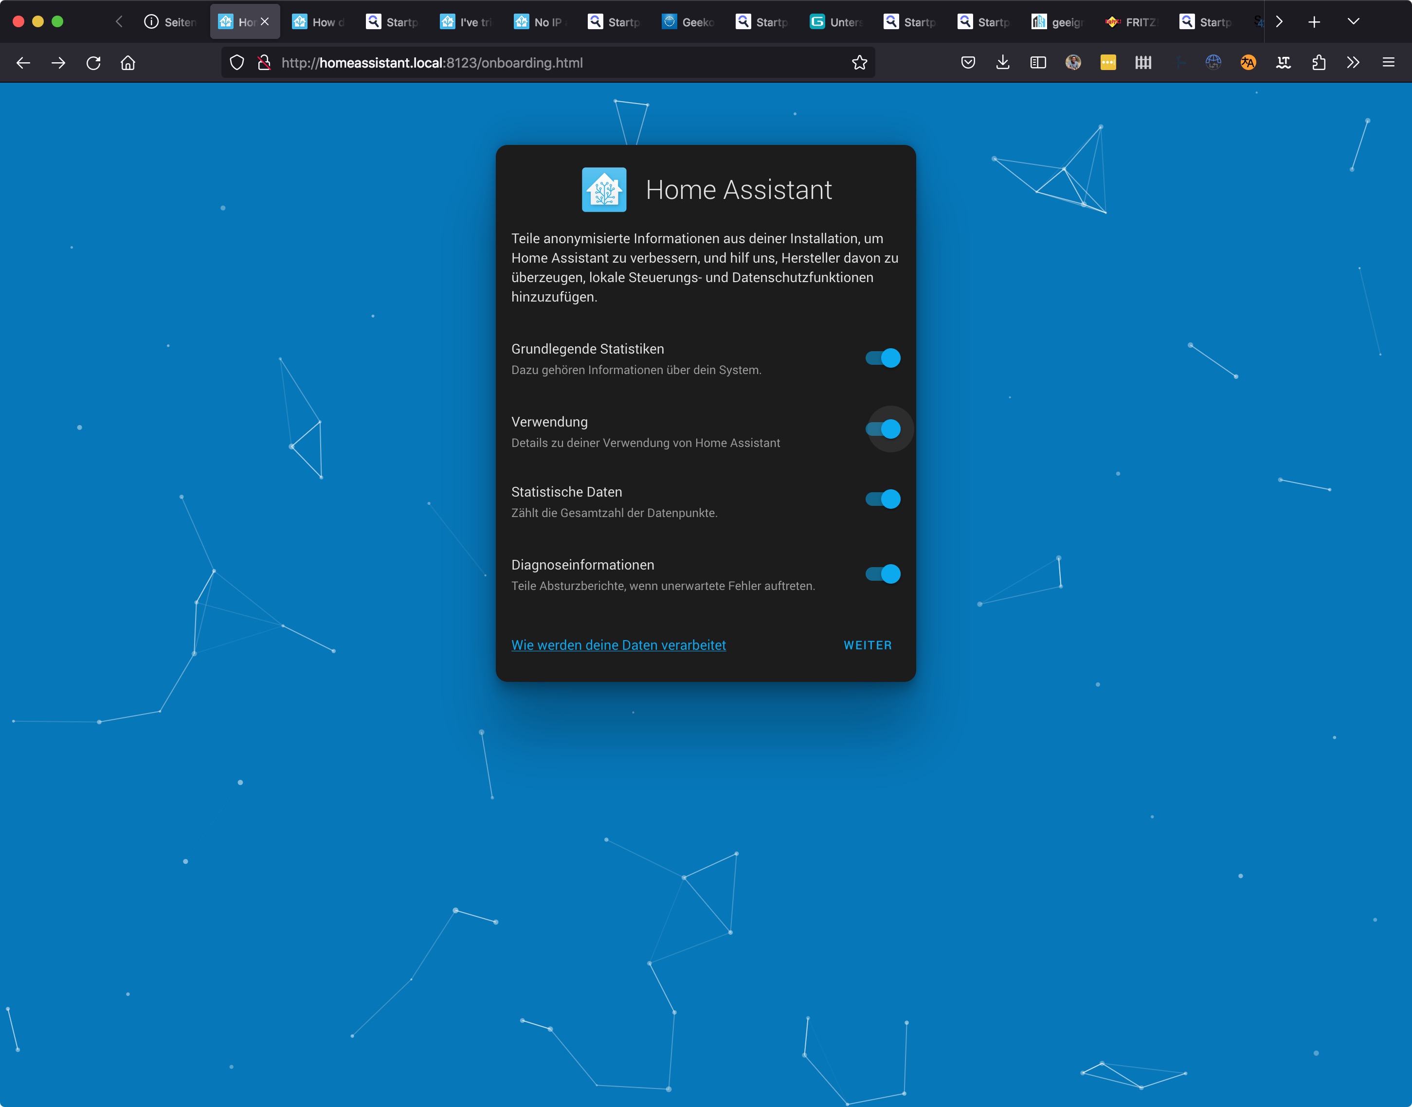The height and width of the screenshot is (1107, 1412).
Task: Toggle the Diagnoseinformationen switch
Action: (883, 574)
